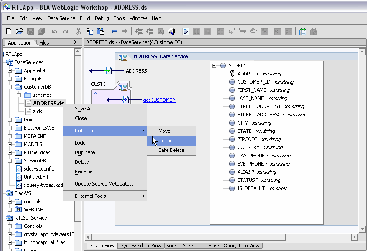Switch to the Source View tab

(x=179, y=246)
